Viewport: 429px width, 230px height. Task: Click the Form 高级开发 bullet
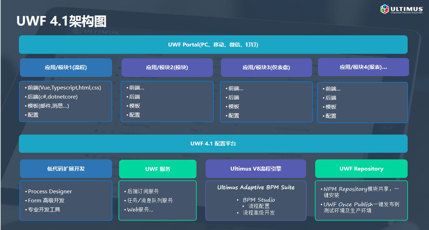point(45,201)
